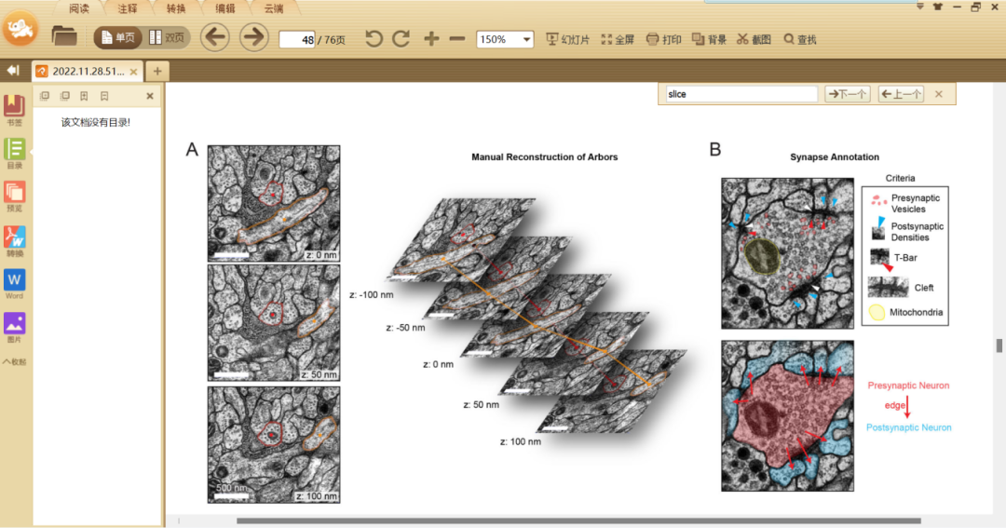This screenshot has height=528, width=1006.
Task: Go to next page with right arrow
Action: click(254, 37)
